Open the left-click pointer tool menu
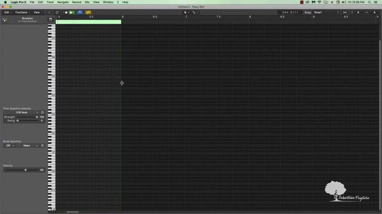Image resolution: width=382 pixels, height=214 pixels. click(x=186, y=12)
